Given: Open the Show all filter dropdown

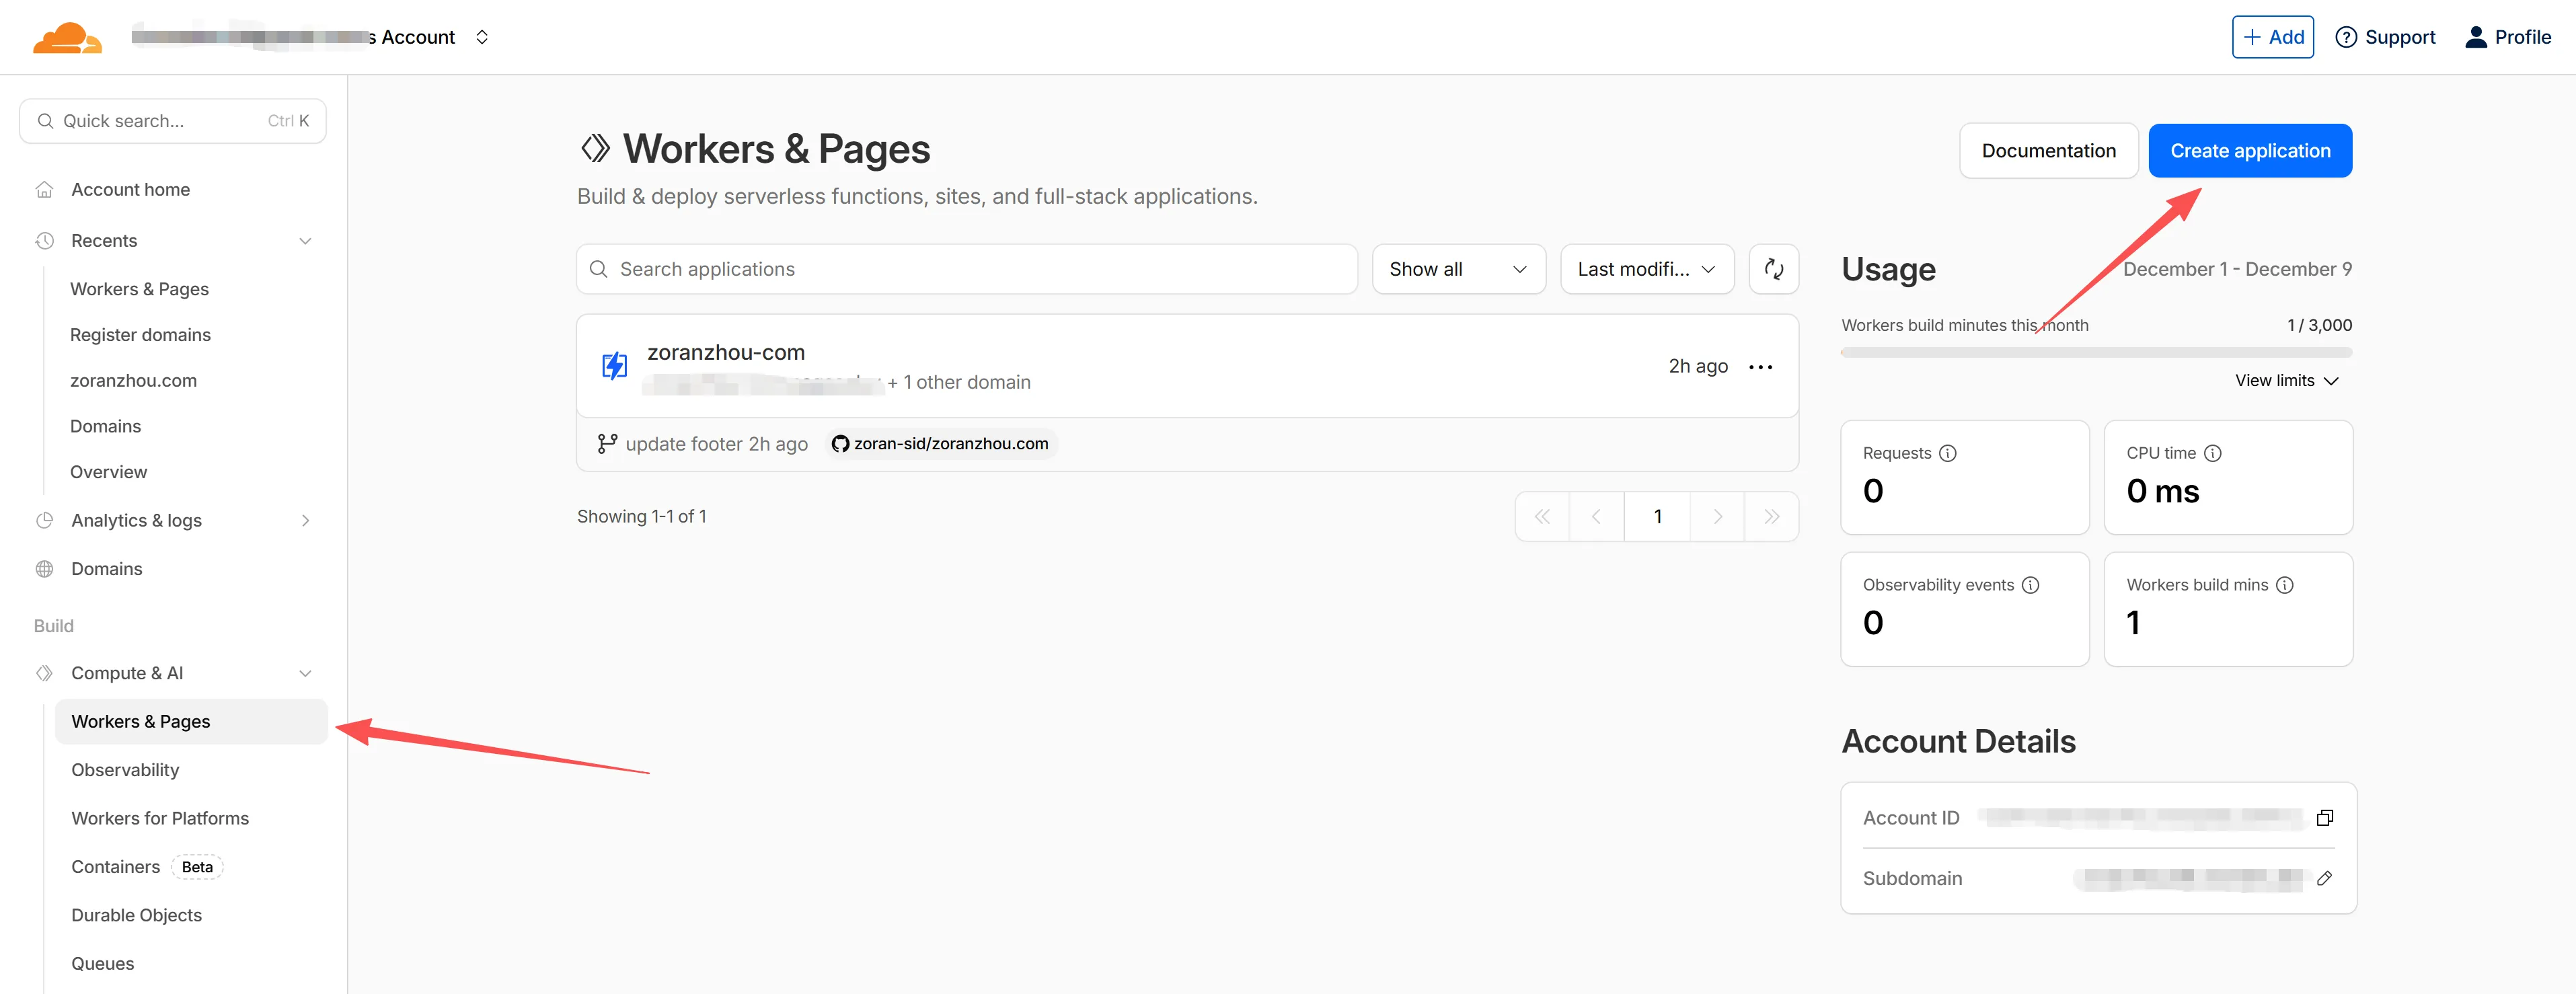Looking at the screenshot, I should (x=1458, y=270).
